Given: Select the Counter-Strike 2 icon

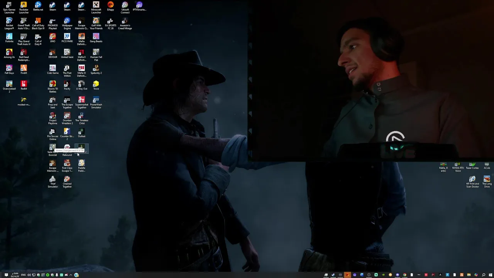Looking at the screenshot, I should click(x=67, y=134).
